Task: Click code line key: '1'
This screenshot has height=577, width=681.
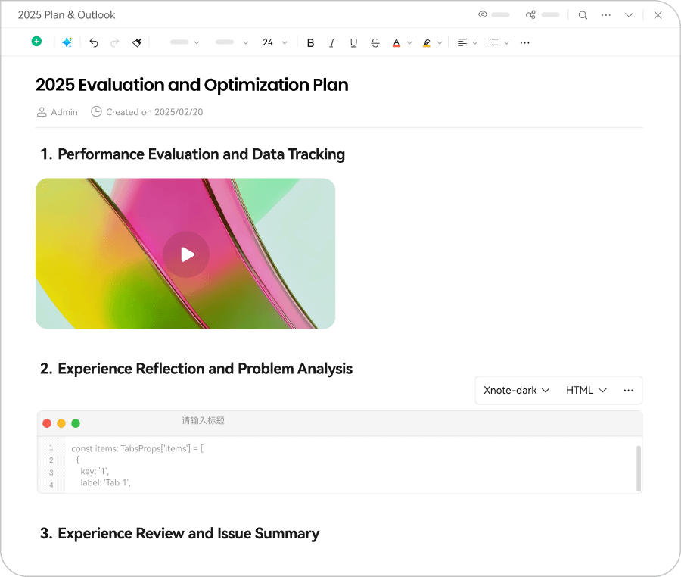Action: (x=95, y=472)
